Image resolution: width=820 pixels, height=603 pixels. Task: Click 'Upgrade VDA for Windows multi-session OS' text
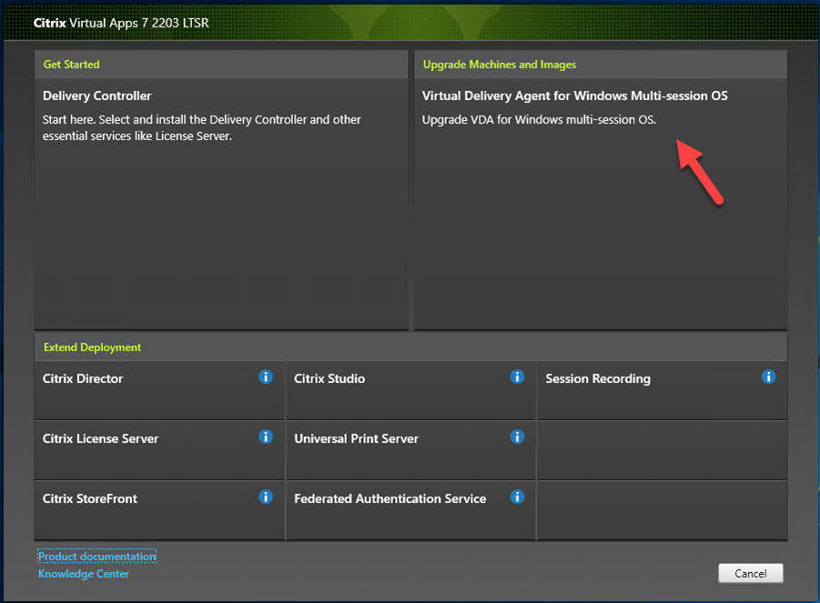[x=539, y=120]
